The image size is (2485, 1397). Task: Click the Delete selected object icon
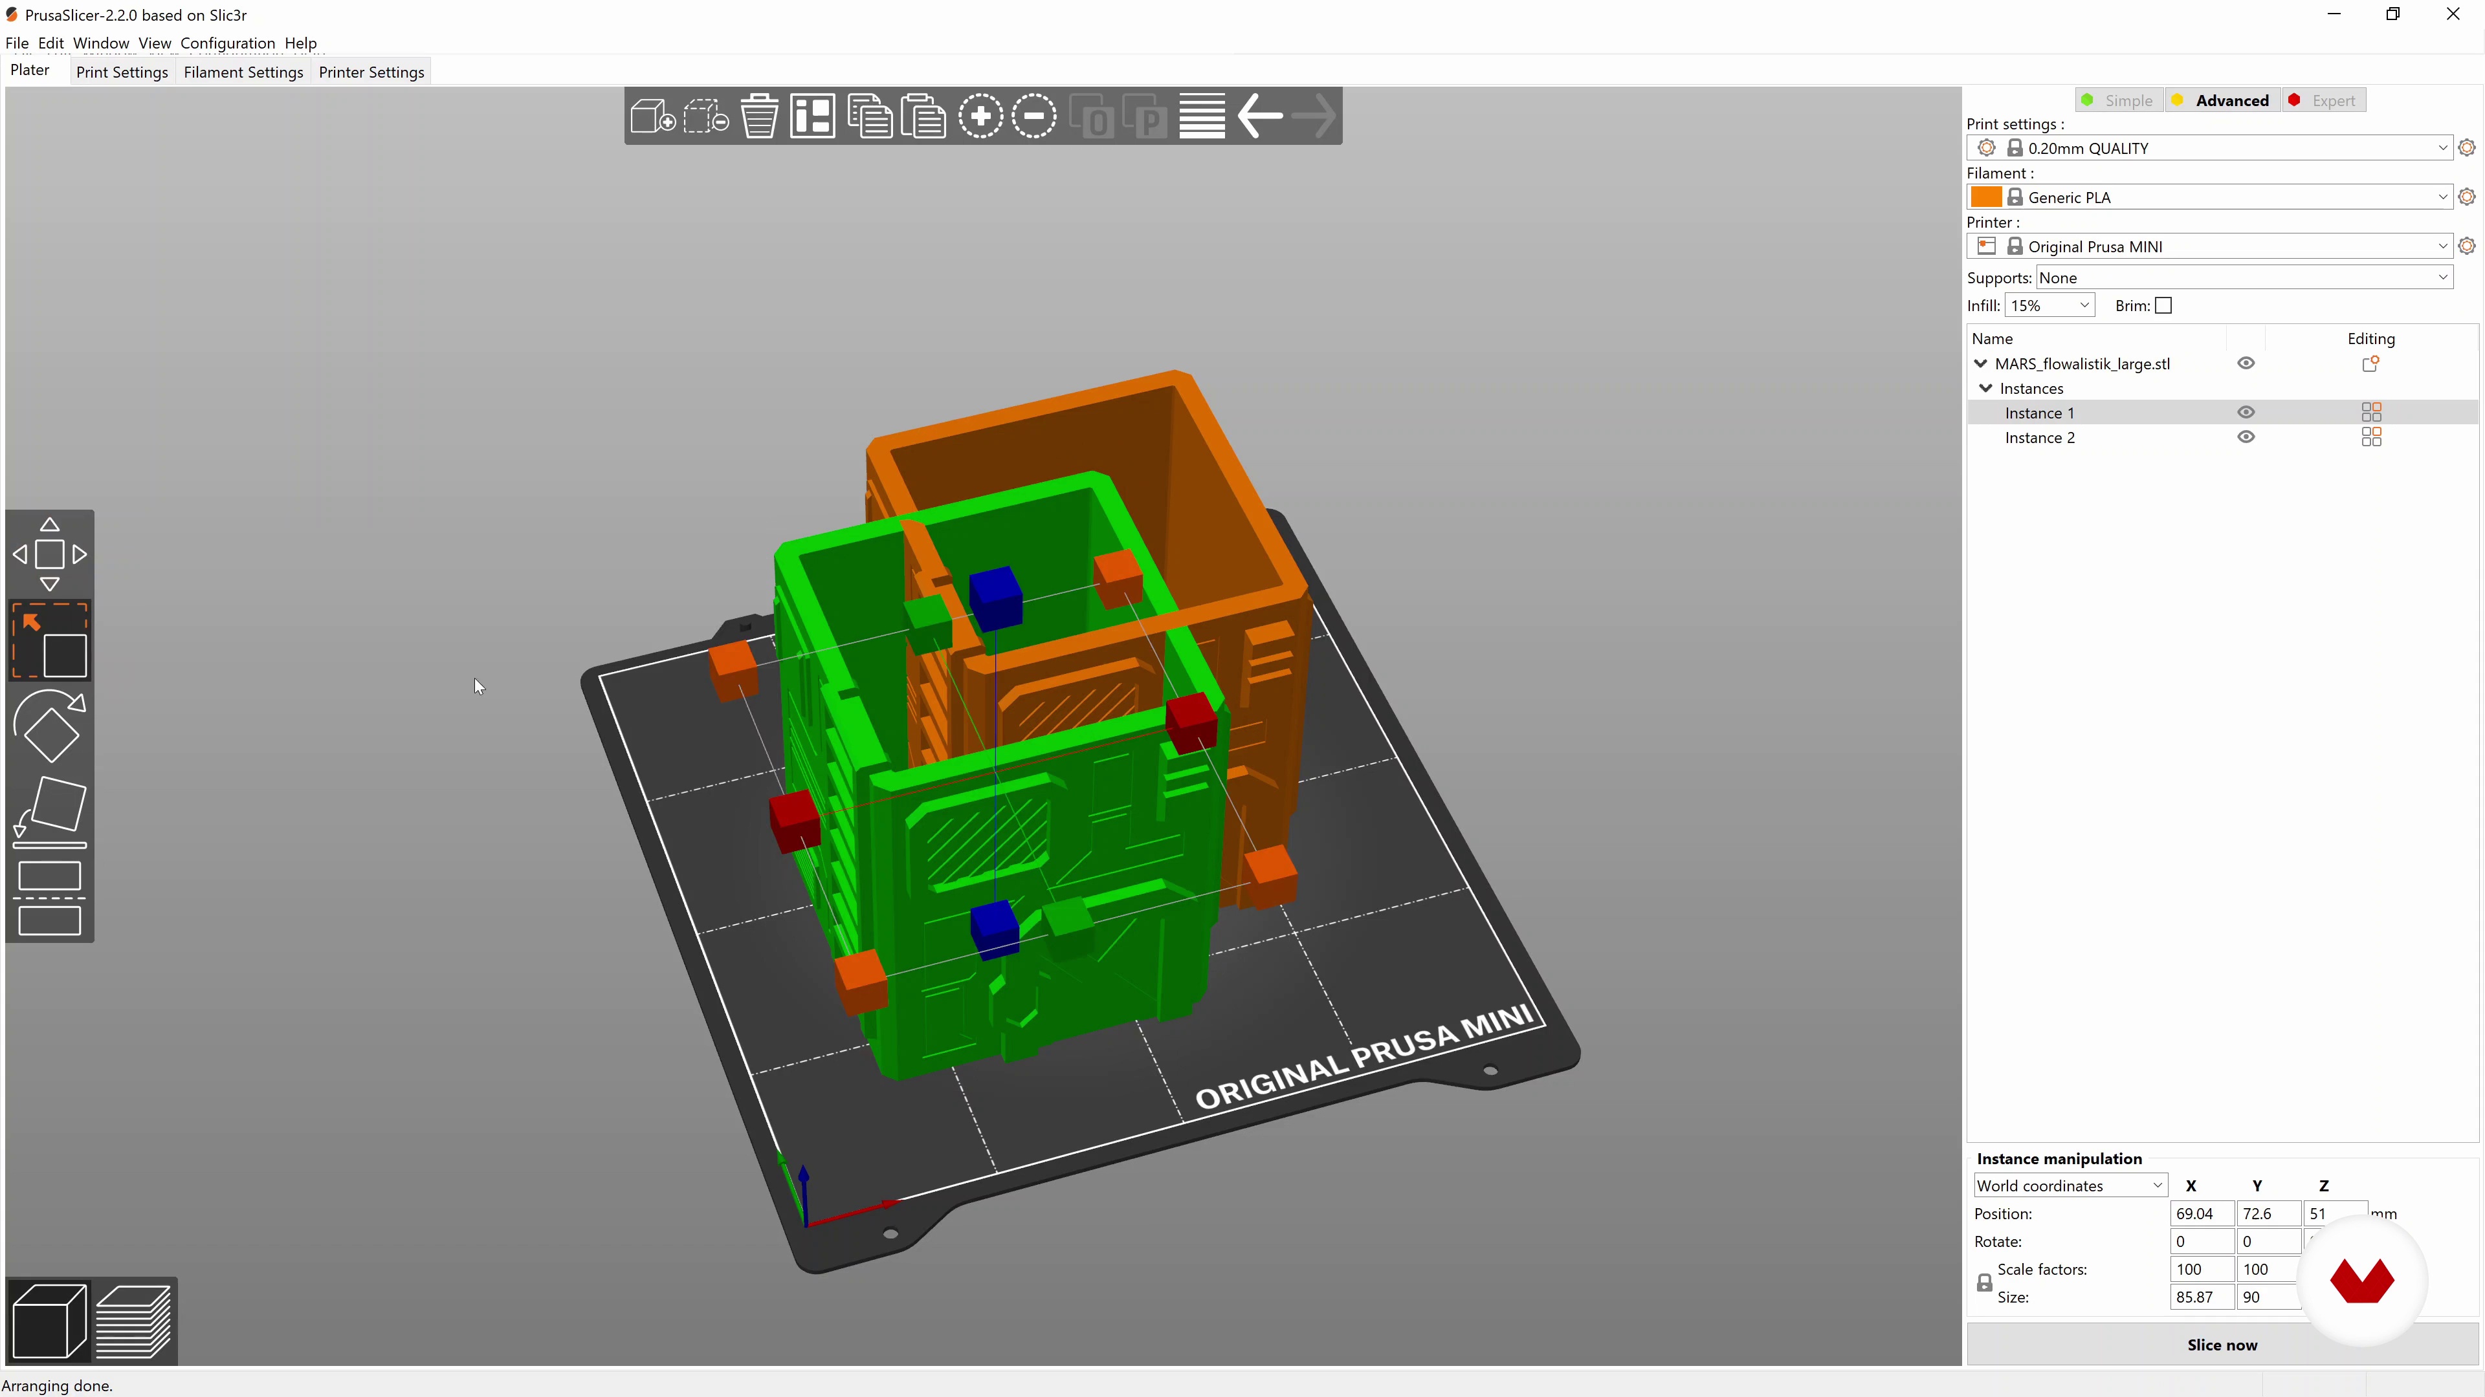pos(706,116)
